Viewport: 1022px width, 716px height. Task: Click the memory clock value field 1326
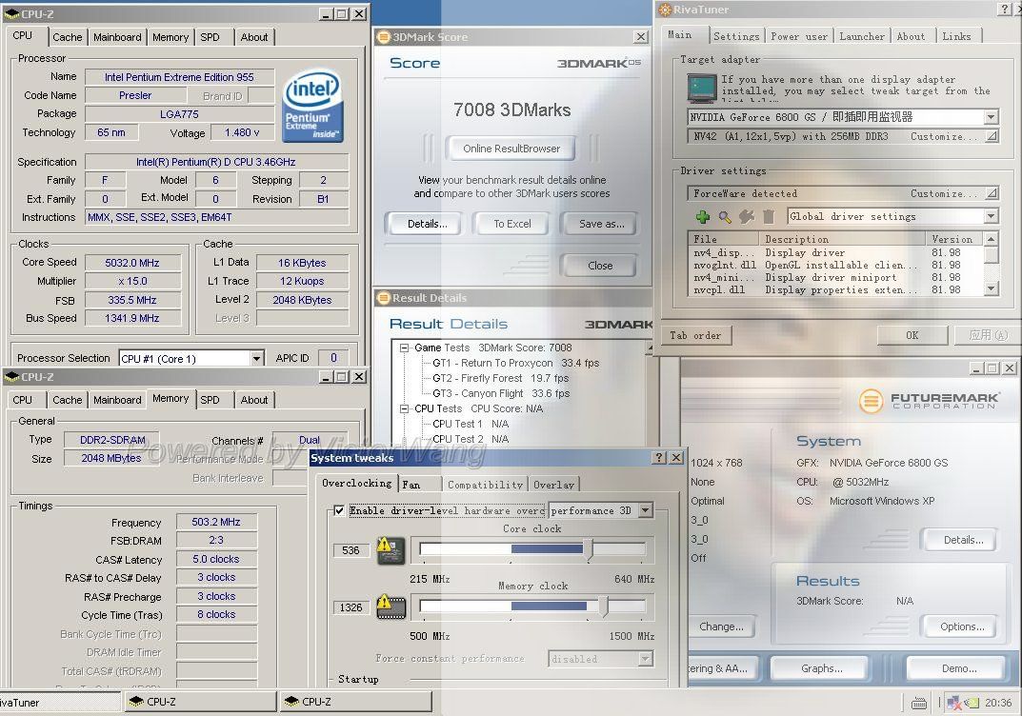351,607
